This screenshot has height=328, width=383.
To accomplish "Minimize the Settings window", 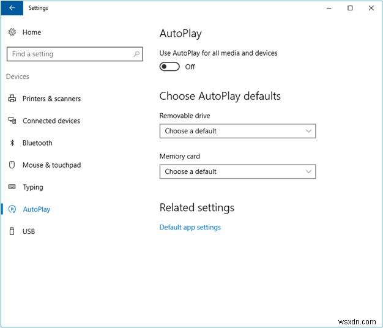I will click(329, 8).
